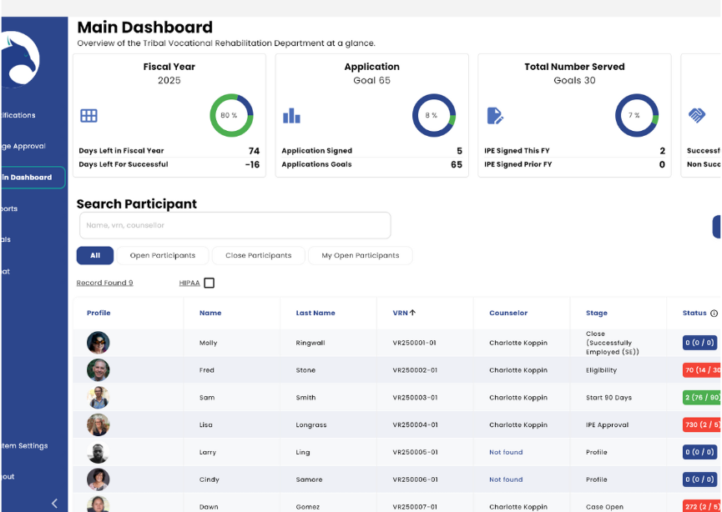The height and width of the screenshot is (512, 722).
Task: Collapse the sidebar with the chevron
Action: coord(54,503)
